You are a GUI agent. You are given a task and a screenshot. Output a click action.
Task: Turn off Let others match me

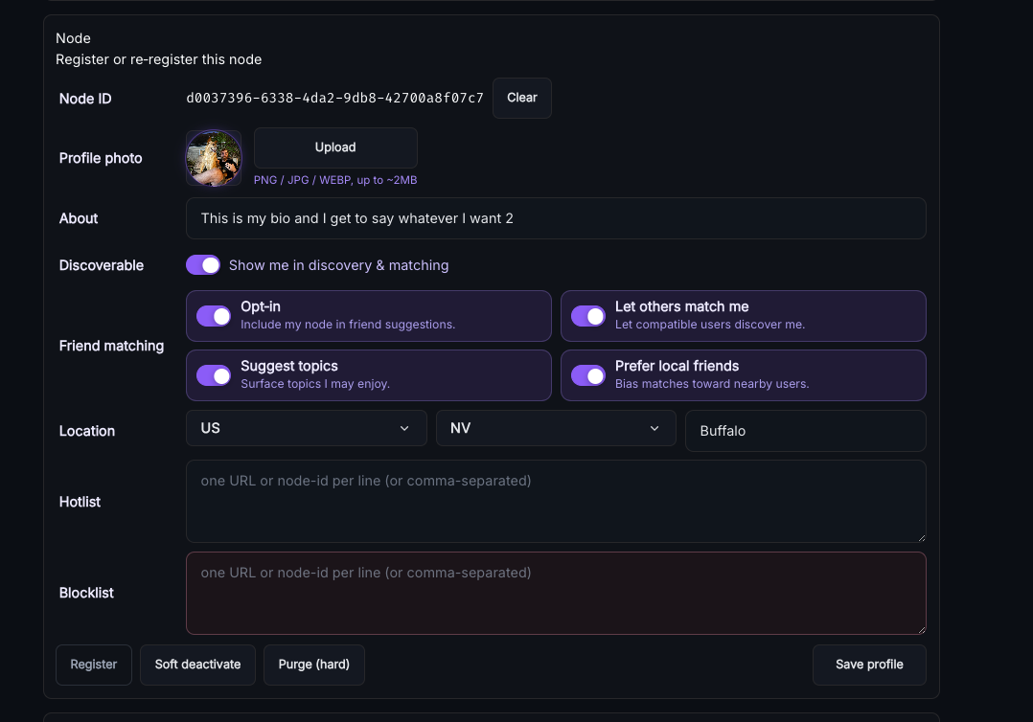[x=588, y=316]
